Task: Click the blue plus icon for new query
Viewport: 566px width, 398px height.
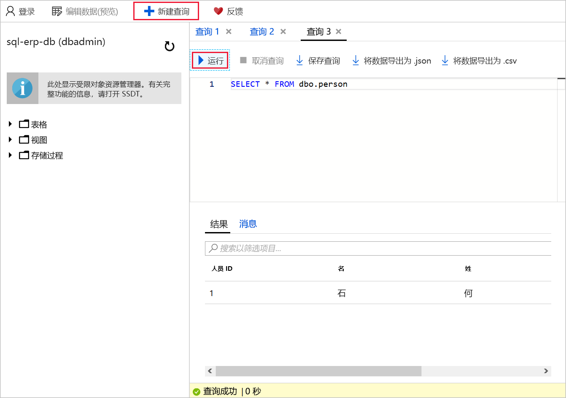Action: tap(149, 11)
